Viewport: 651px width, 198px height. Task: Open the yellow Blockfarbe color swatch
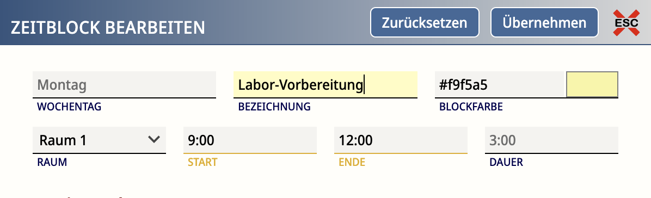[592, 84]
